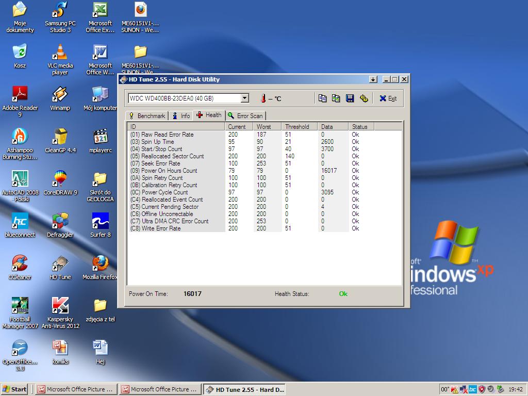Launch CorelDRAW 9 shortcut

click(x=60, y=183)
